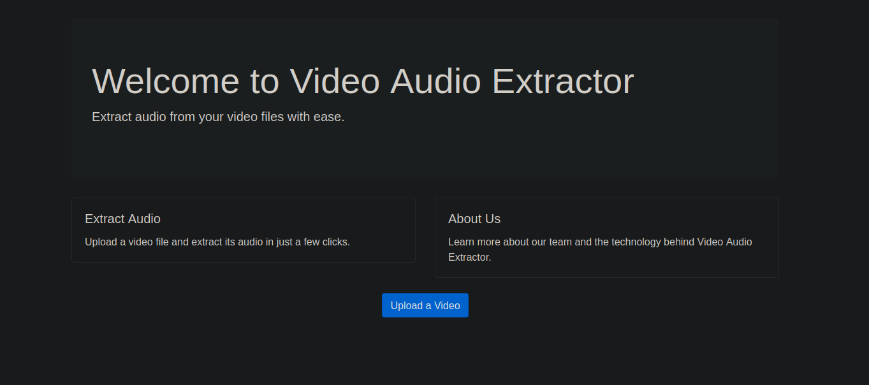This screenshot has width=869, height=385.
Task: Click the Extract Audio card description text
Action: pos(217,242)
